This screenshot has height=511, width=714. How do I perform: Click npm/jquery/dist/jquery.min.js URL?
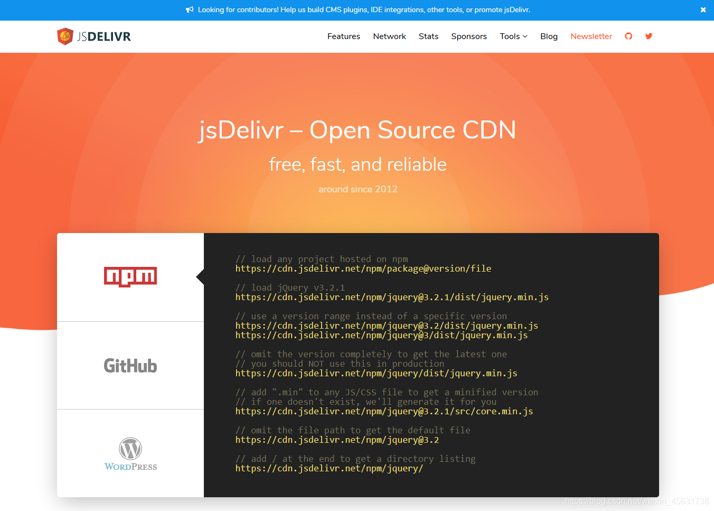click(x=377, y=374)
